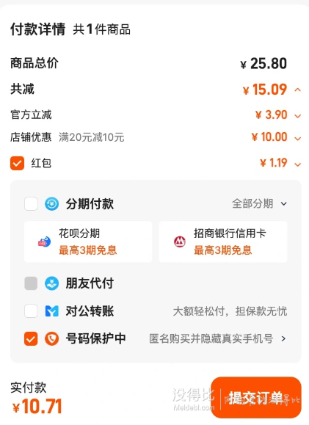The width and height of the screenshot is (309, 425).
Task: Open number protection details arrow
Action: (x=283, y=338)
